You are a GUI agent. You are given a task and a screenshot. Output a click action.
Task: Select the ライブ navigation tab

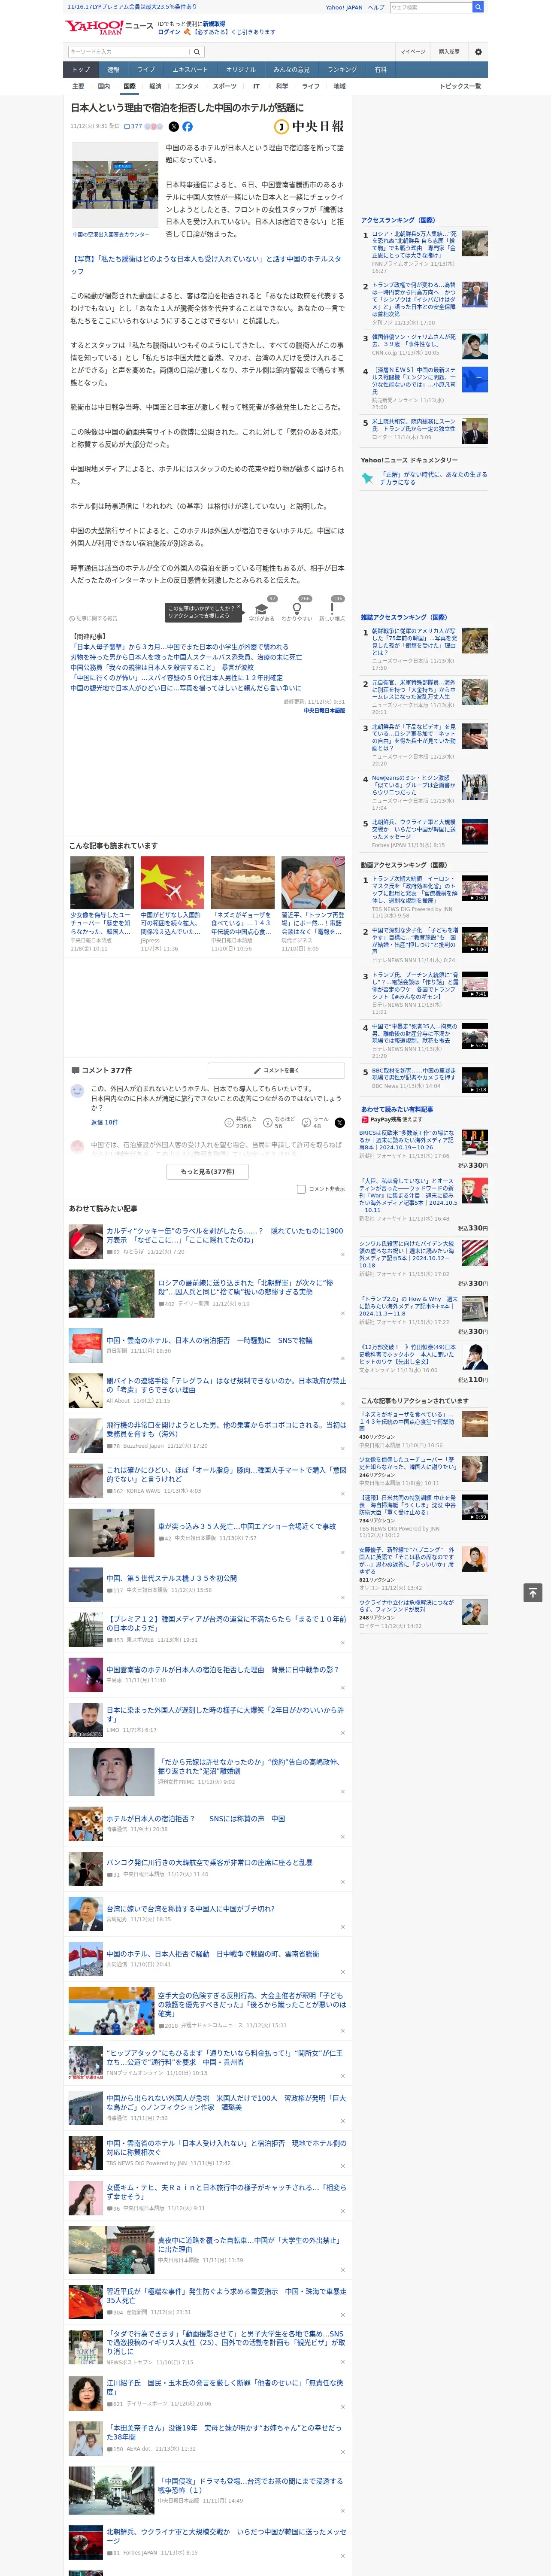146,70
